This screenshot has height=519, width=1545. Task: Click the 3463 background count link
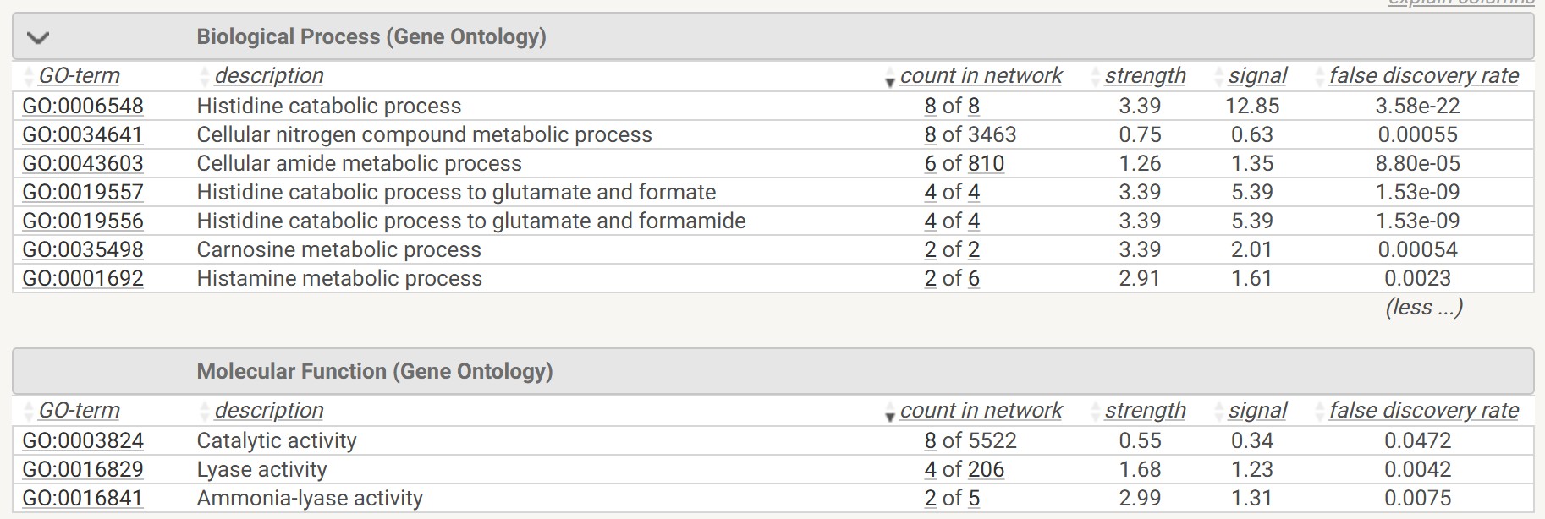click(992, 134)
